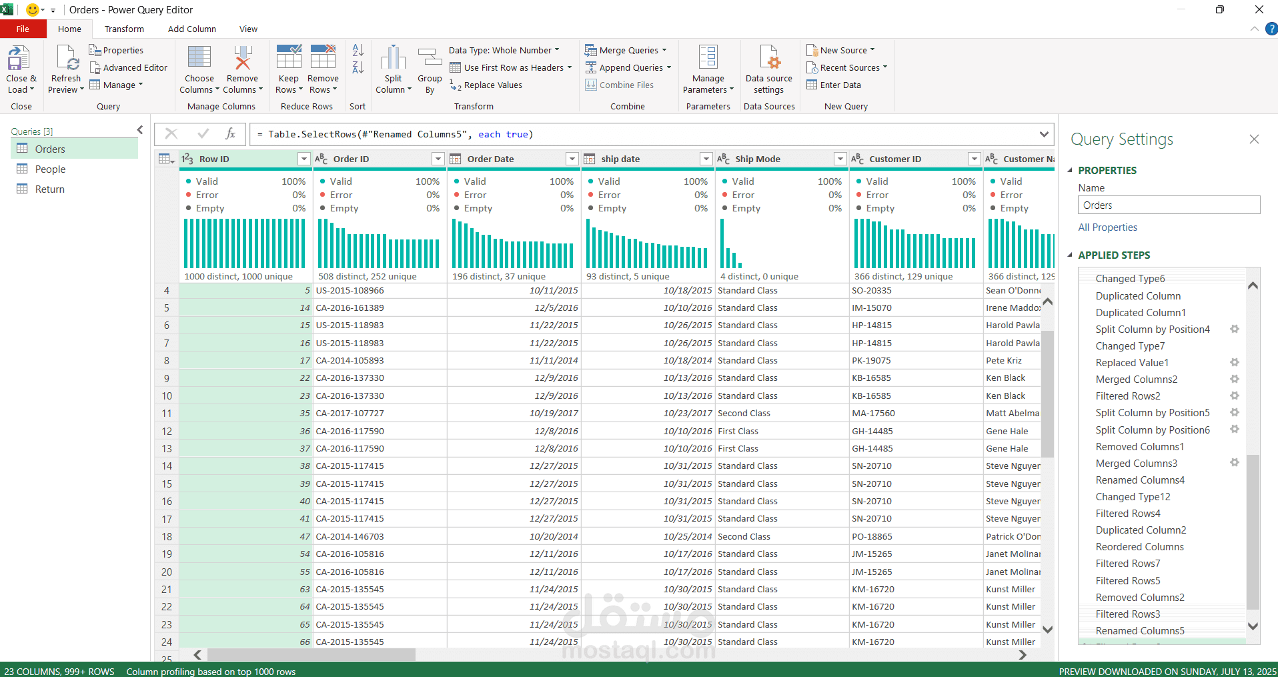
Task: Open the Order Date column filter dropdown
Action: click(x=572, y=159)
